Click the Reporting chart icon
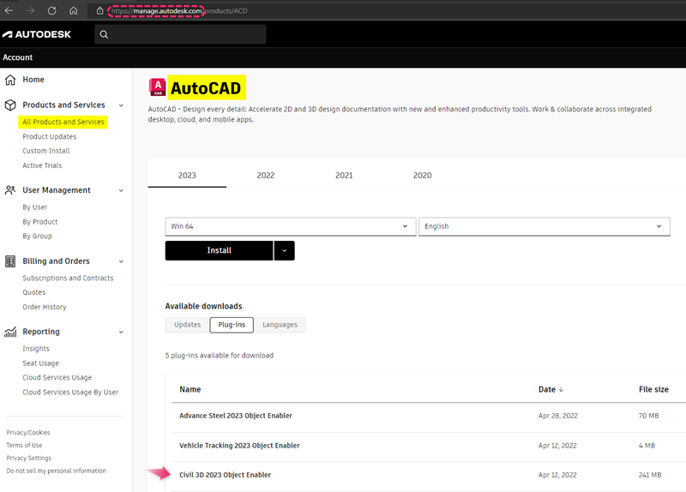Viewport: 686px width, 492px height. [10, 332]
